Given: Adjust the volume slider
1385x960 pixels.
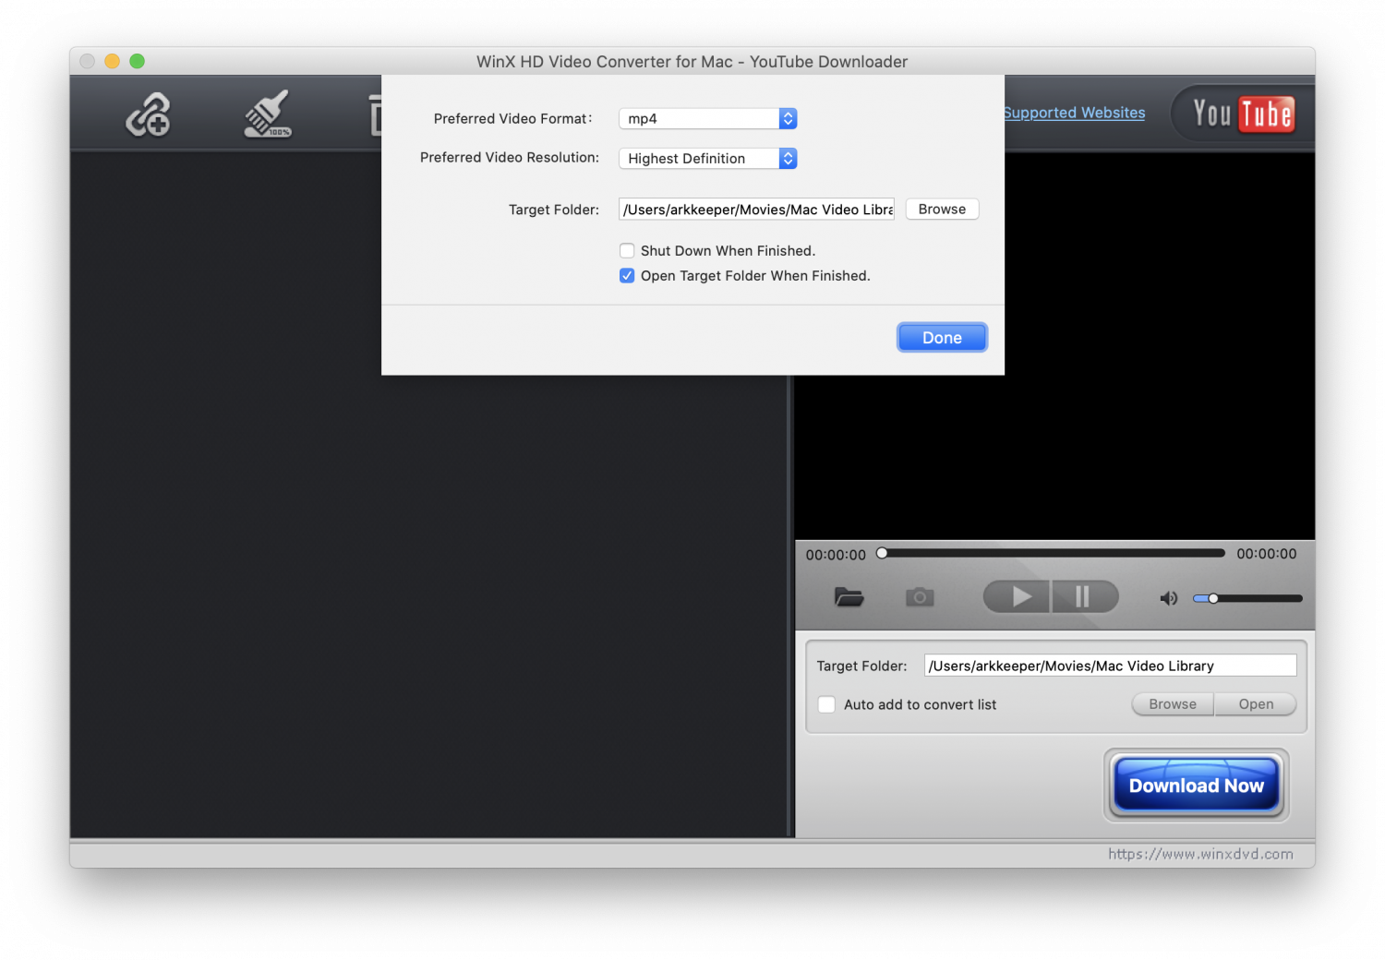Looking at the screenshot, I should (1247, 598).
